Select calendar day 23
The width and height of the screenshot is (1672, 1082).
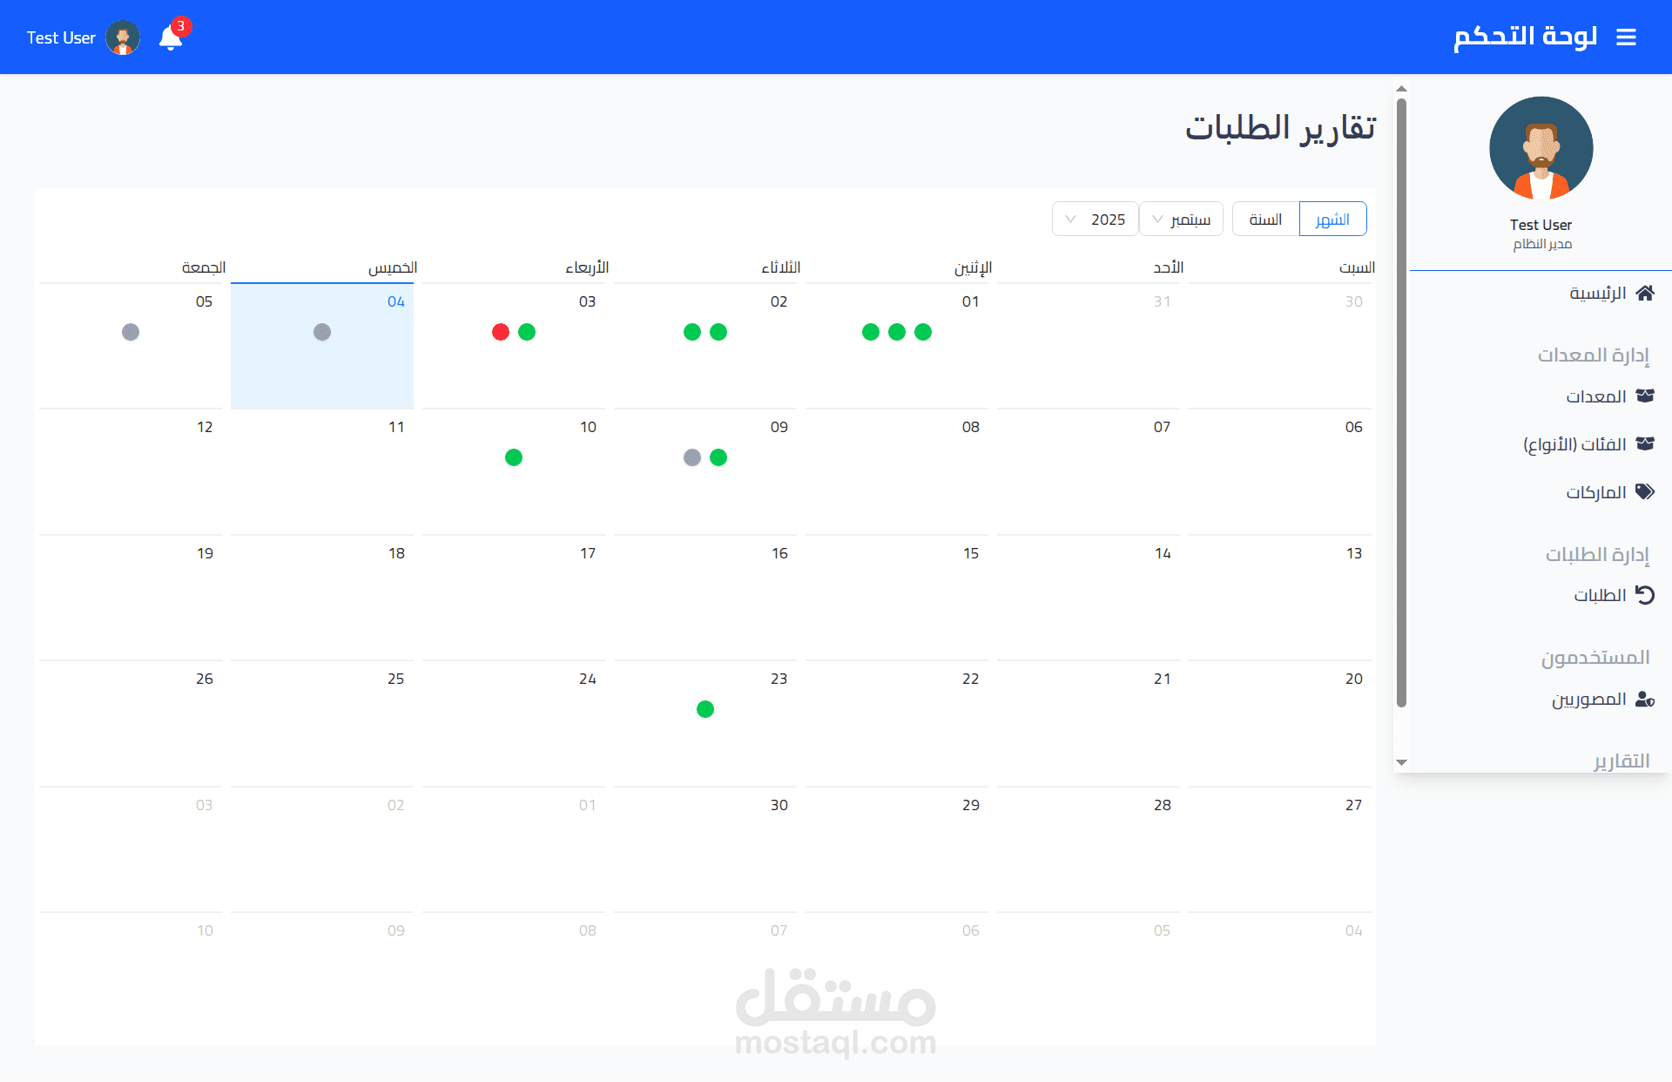779,679
